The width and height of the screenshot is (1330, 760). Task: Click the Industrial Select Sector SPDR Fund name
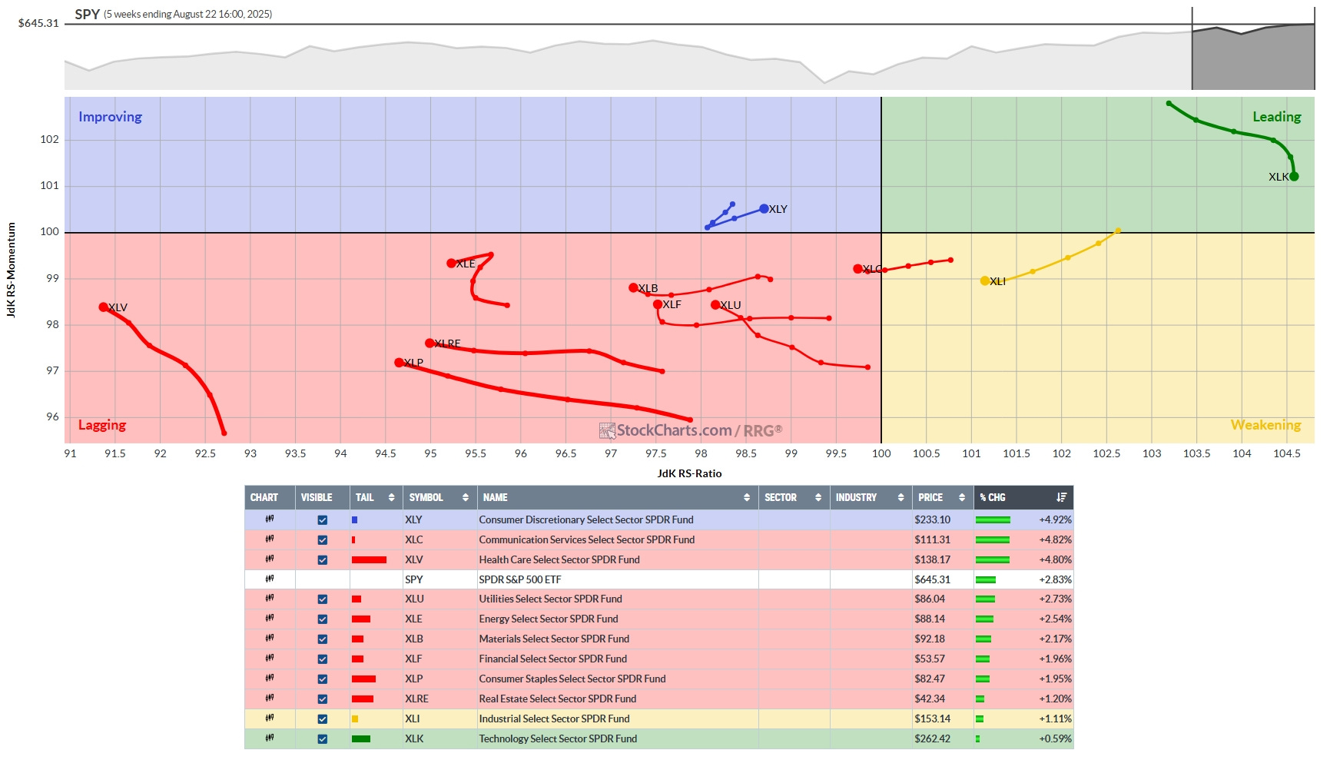coord(554,719)
